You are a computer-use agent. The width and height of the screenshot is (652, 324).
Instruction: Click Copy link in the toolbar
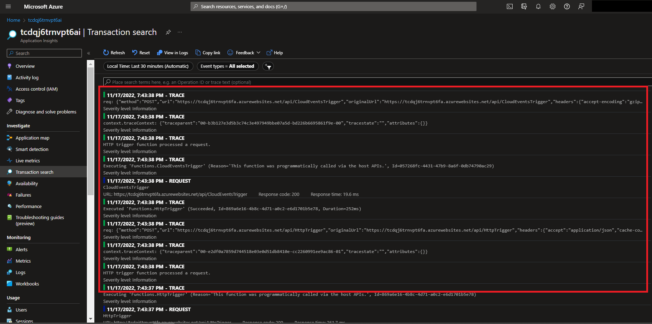pyautogui.click(x=208, y=52)
